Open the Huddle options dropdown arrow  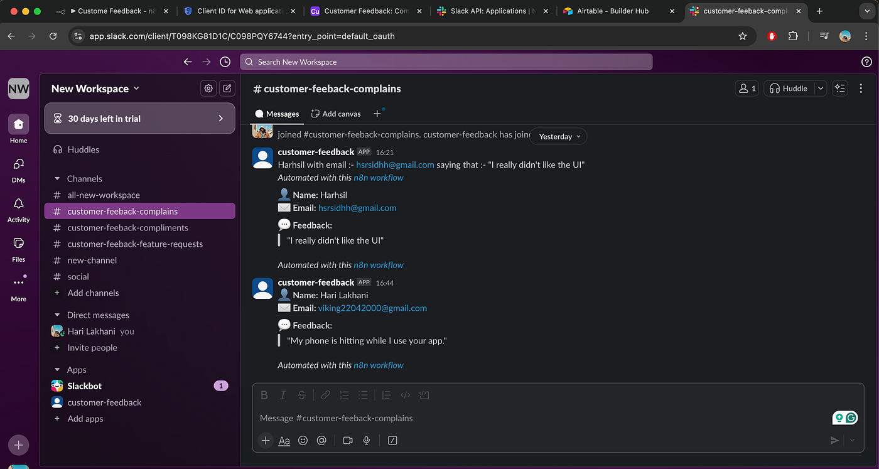click(820, 89)
